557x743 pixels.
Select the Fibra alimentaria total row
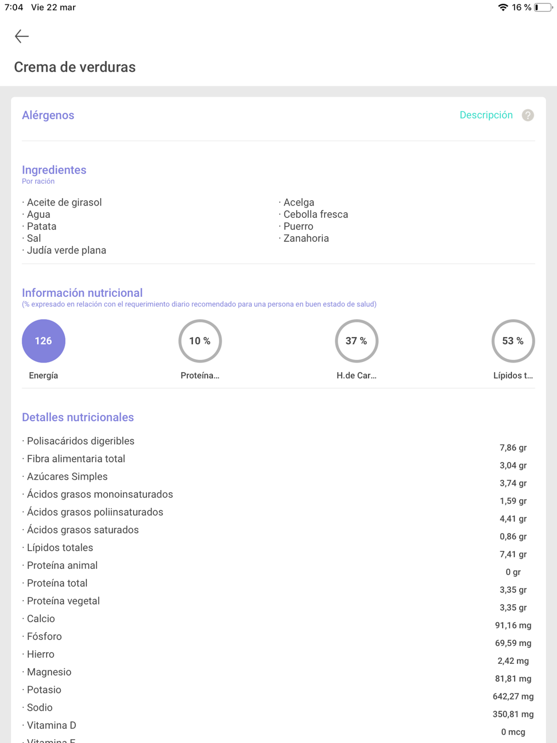[x=76, y=459]
